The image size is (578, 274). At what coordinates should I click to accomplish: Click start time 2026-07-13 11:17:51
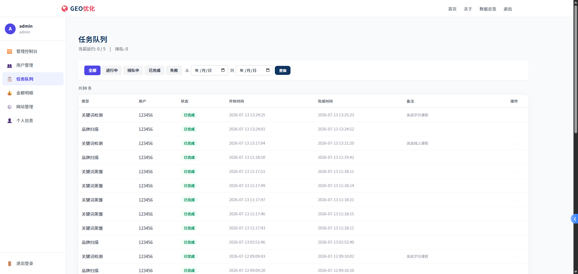247,171
